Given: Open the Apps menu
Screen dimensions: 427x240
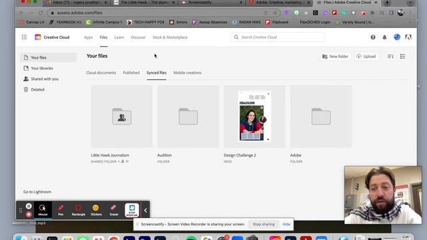Looking at the screenshot, I should tap(88, 37).
